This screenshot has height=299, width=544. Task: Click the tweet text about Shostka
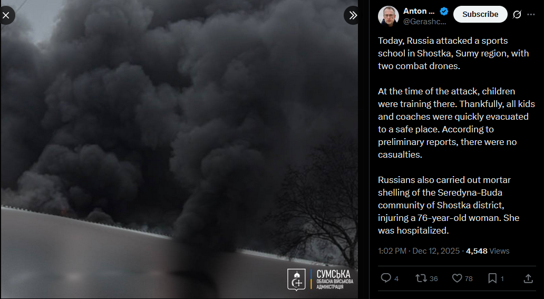[456, 136]
